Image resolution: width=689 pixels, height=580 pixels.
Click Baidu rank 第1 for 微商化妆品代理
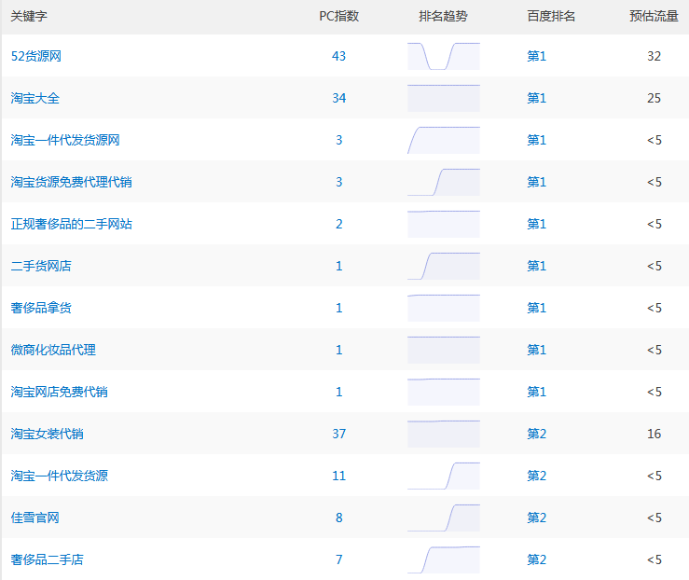pyautogui.click(x=536, y=350)
